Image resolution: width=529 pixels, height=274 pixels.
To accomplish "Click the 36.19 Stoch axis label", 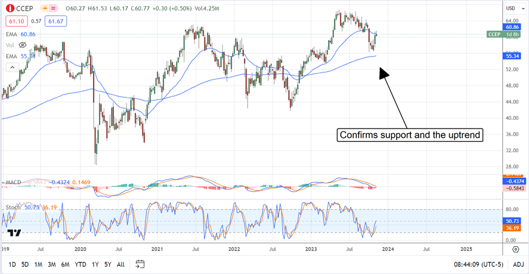I will coord(512,228).
